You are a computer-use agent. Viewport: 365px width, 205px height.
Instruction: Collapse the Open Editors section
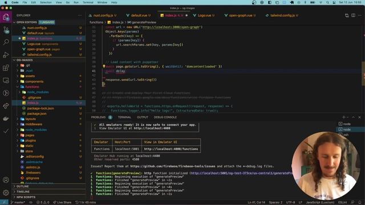[x=48, y=22]
